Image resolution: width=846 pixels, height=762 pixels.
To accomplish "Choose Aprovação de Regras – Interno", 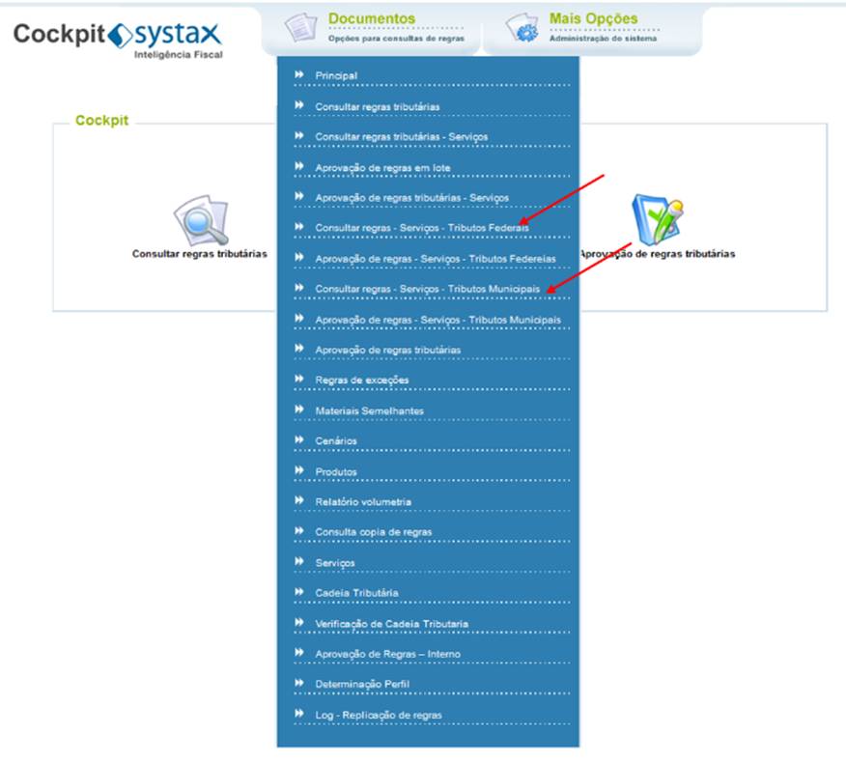I will pos(388,654).
